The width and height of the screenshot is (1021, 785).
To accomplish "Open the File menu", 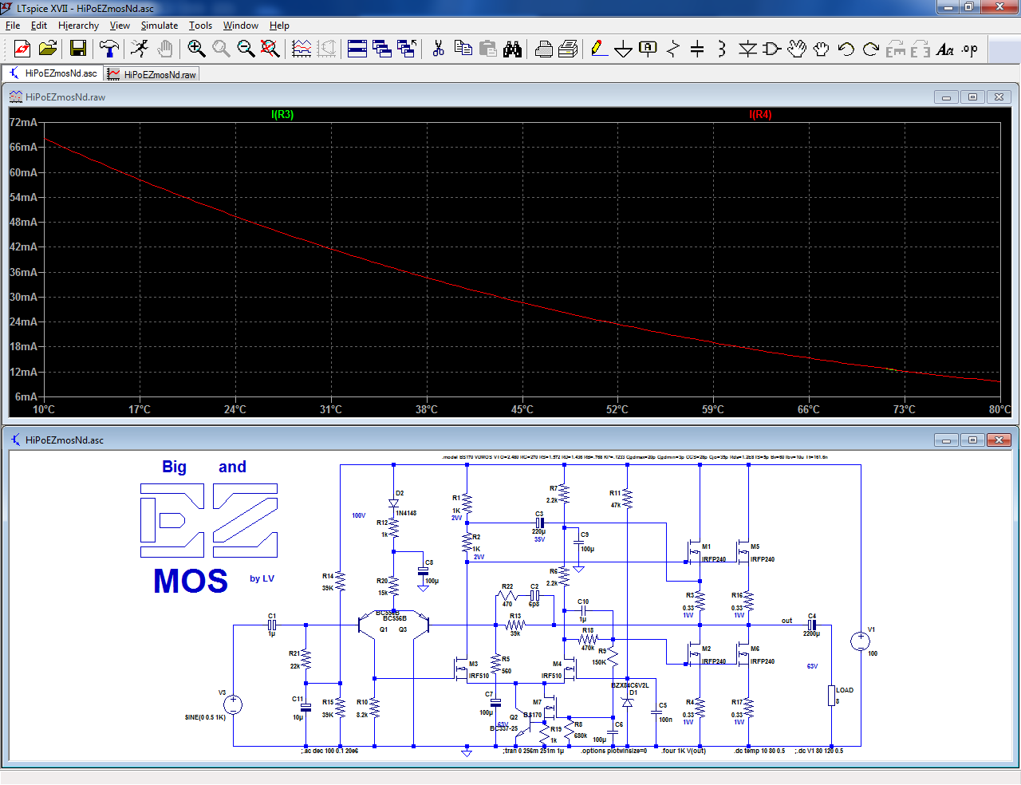I will click(x=13, y=26).
